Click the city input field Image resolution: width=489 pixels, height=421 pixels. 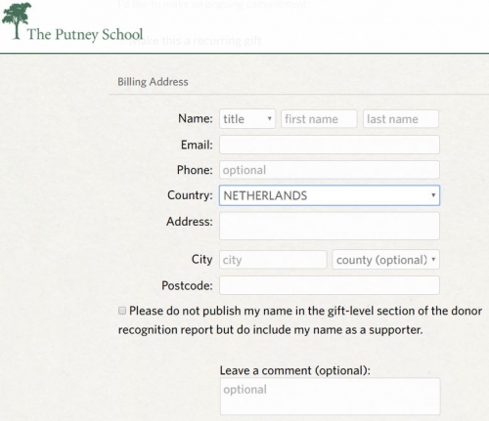click(x=273, y=260)
